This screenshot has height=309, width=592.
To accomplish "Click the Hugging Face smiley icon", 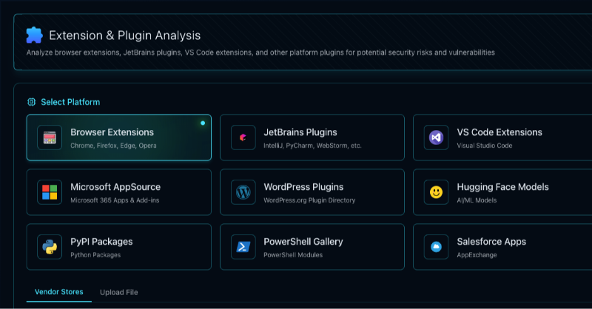I will click(436, 192).
